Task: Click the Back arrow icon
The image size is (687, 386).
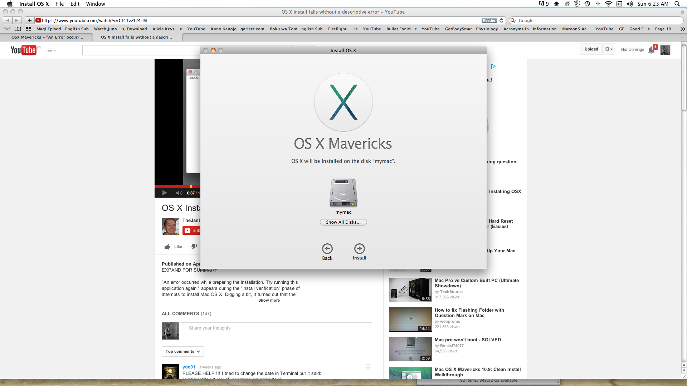Action: pyautogui.click(x=327, y=248)
